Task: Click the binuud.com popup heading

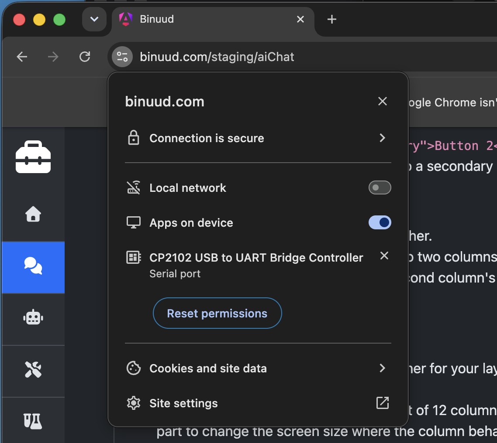Action: pos(165,102)
